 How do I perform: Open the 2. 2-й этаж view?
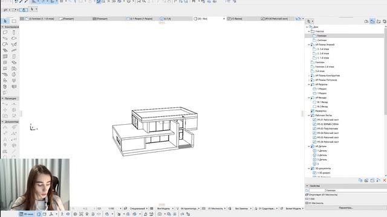(323, 54)
